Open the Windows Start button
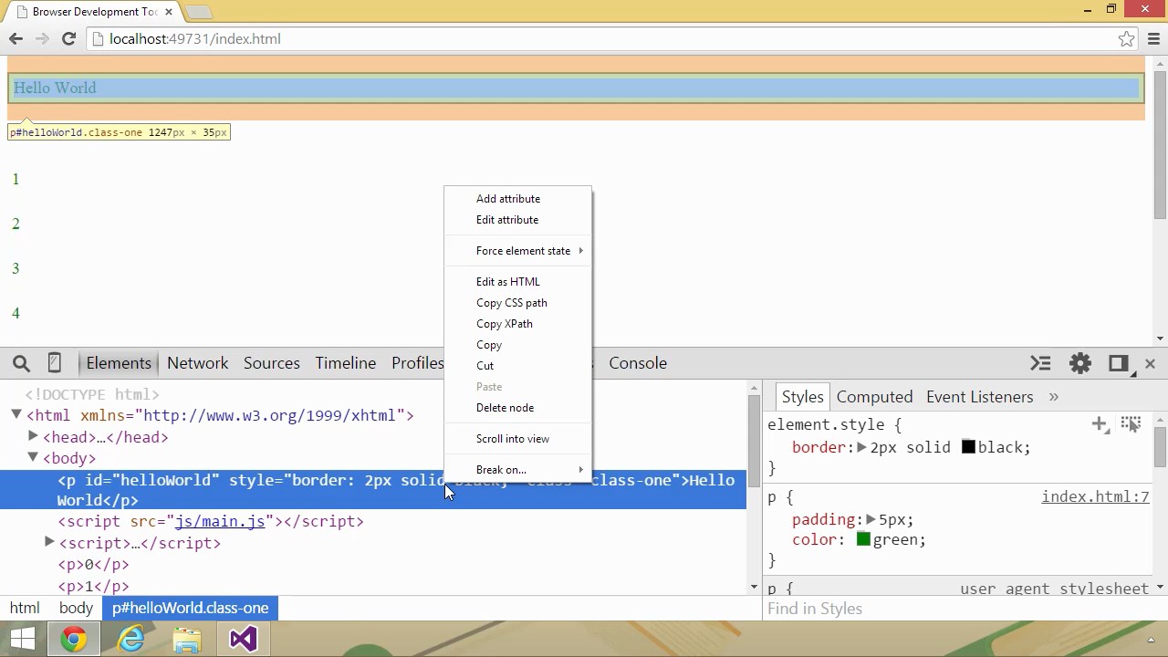Screen dimensions: 1168x657 (22, 639)
